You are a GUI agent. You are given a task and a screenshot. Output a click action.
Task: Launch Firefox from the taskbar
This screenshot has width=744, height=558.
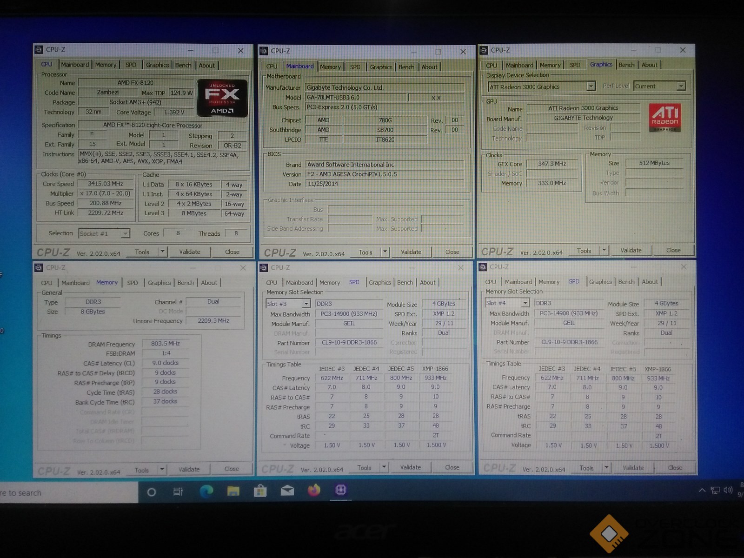[x=314, y=490]
